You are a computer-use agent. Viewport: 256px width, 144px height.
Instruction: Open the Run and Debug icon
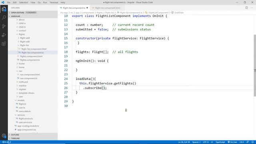4,35
